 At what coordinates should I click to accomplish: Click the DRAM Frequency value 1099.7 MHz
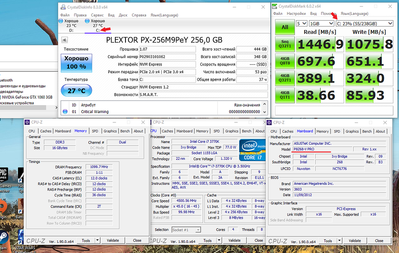pyautogui.click(x=99, y=167)
